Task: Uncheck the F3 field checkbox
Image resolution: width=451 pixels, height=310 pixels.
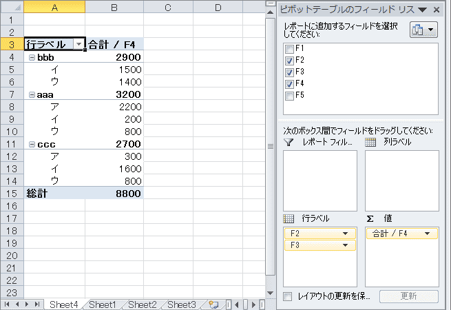Action: pyautogui.click(x=289, y=72)
